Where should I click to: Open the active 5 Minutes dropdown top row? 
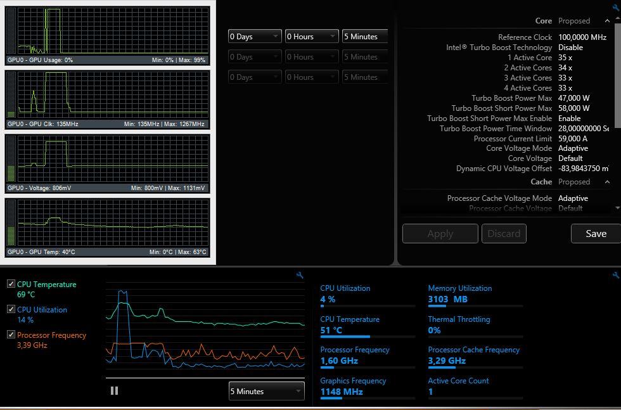click(x=365, y=37)
